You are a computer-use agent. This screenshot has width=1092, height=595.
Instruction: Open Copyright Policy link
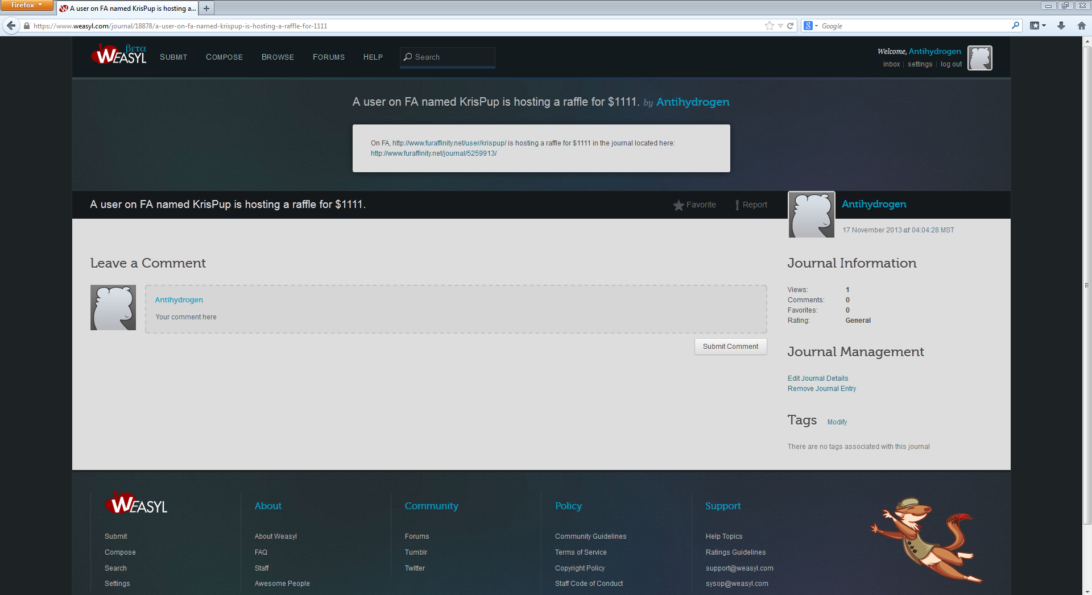580,568
